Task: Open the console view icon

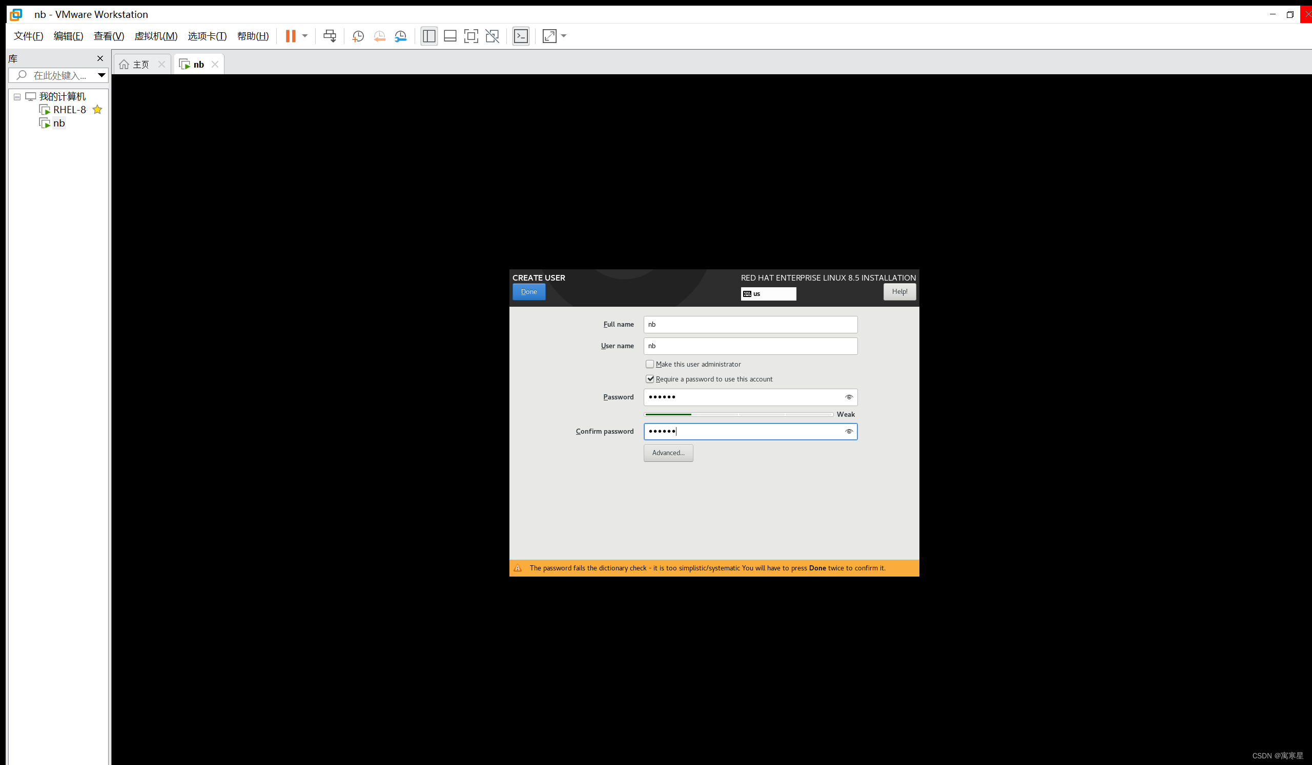Action: coord(521,36)
